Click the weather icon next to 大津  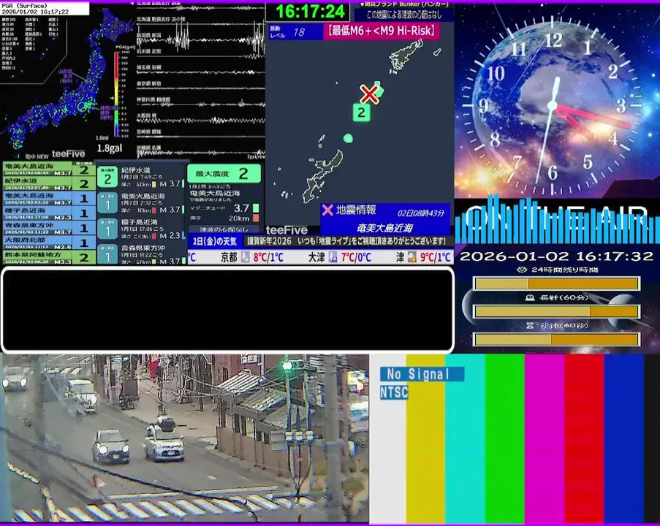pos(333,256)
